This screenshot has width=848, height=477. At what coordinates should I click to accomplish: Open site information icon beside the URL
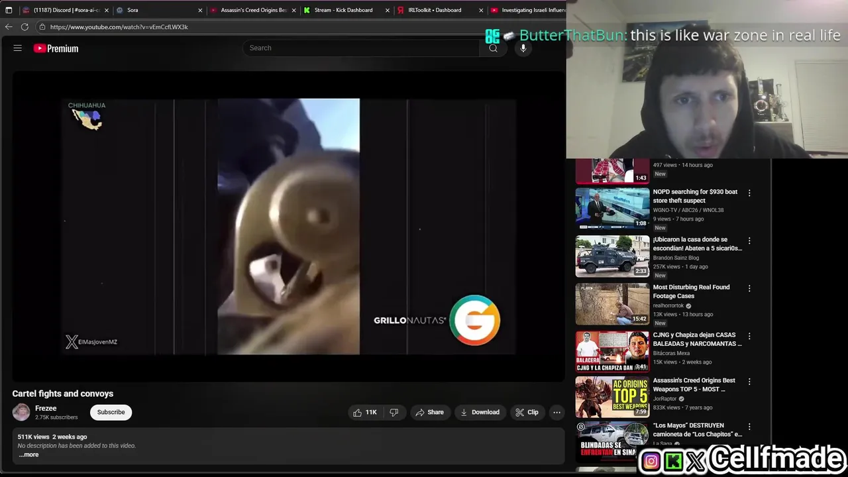(x=42, y=27)
